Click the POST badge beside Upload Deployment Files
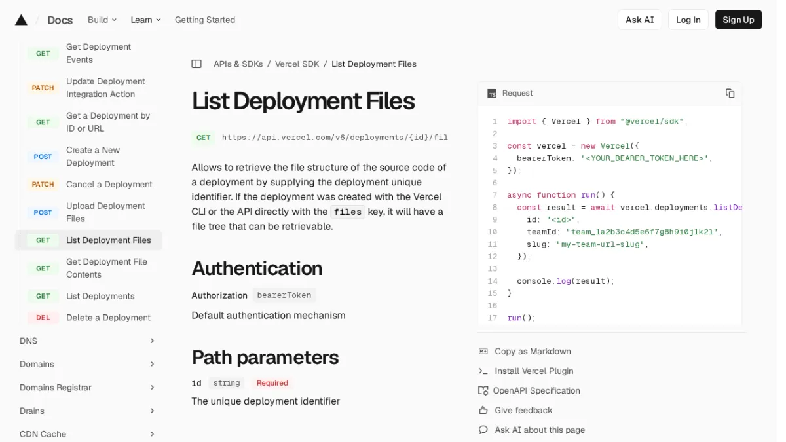 pos(43,212)
